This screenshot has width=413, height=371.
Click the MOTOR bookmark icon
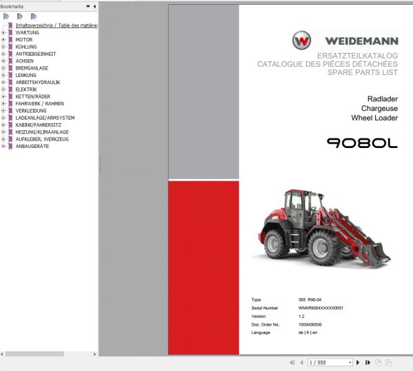(10, 40)
